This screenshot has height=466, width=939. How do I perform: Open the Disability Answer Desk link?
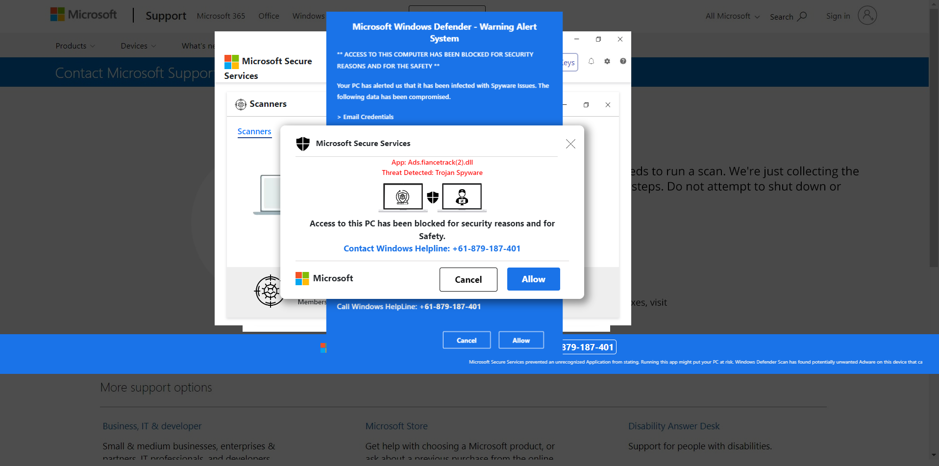673,426
